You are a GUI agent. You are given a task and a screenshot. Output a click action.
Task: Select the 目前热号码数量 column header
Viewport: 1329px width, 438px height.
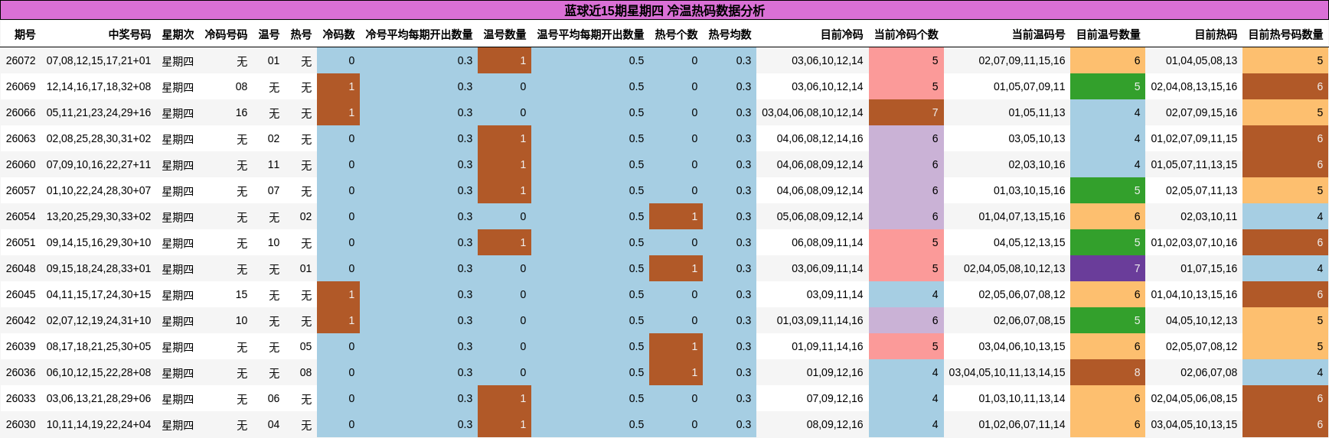tap(1285, 34)
